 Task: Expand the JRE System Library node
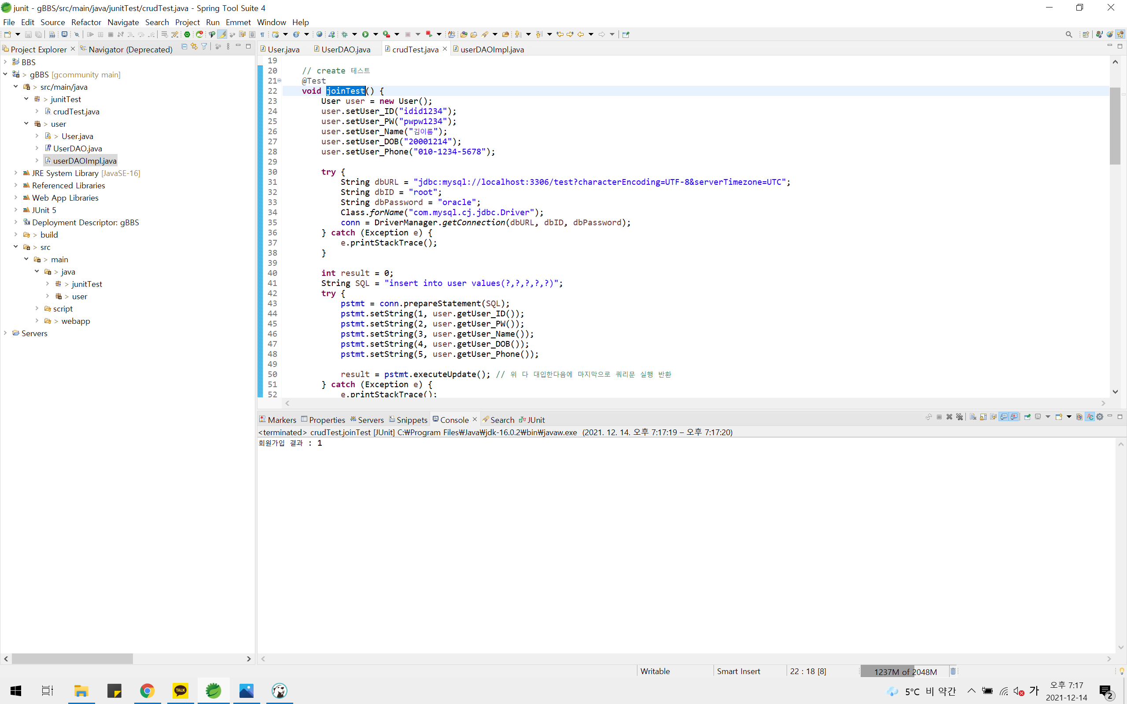coord(15,173)
